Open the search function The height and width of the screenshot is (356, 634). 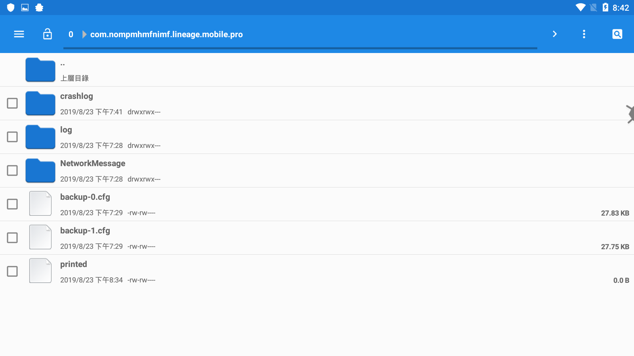617,34
